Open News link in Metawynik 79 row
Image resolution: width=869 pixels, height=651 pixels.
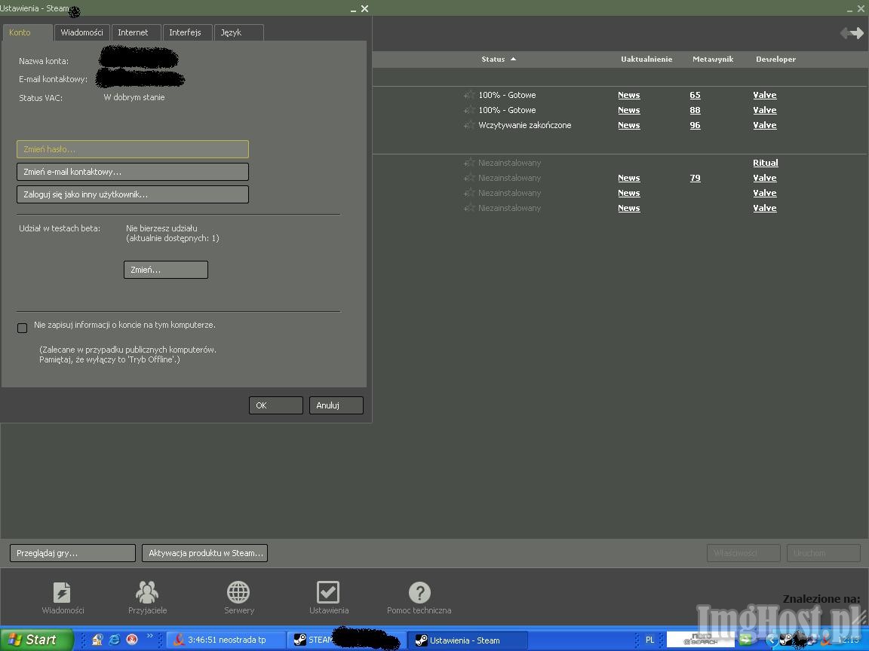point(629,178)
